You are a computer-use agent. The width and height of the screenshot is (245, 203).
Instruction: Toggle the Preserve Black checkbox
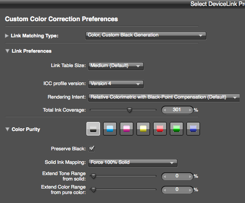click(x=91, y=149)
